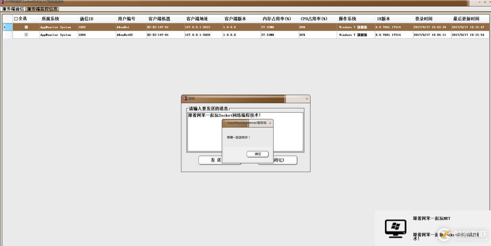Check the checkbox on the ABenNet 1002 row
Image resolution: width=491 pixels, height=246 pixels.
26,27
